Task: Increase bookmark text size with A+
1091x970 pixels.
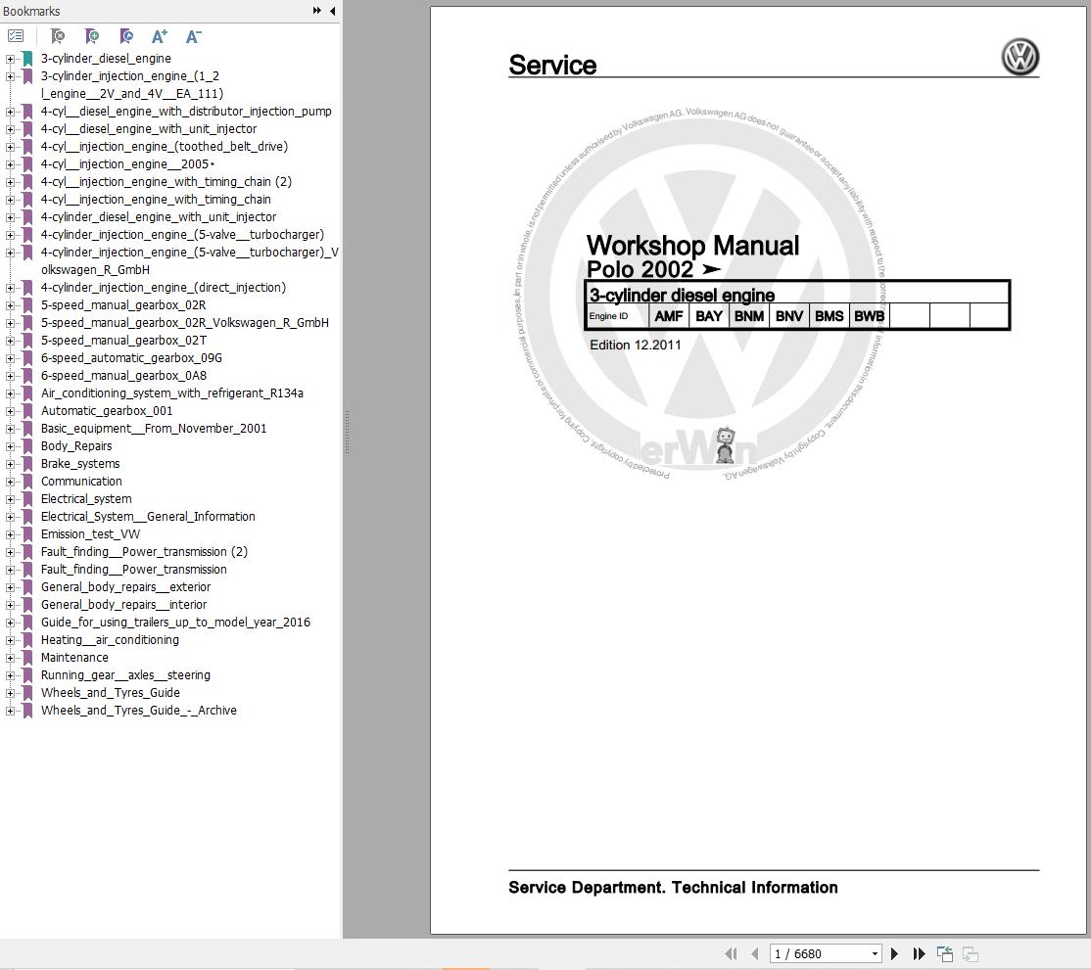Action: tap(160, 35)
